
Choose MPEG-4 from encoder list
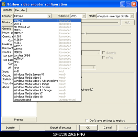[x=47, y=21]
